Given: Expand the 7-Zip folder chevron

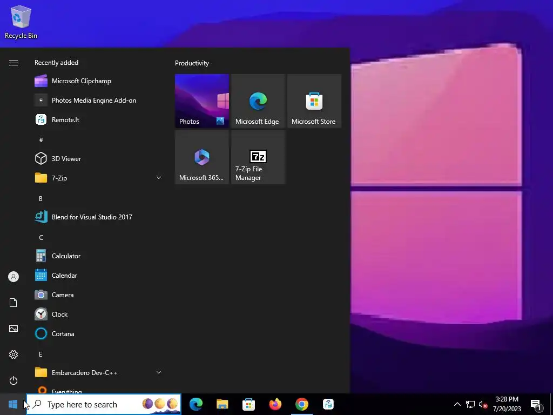Looking at the screenshot, I should 159,178.
